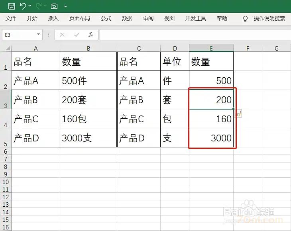Select column A header

coord(35,48)
